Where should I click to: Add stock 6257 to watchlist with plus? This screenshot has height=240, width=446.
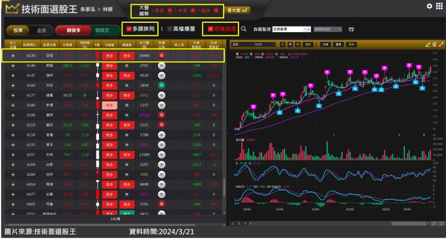(x=13, y=155)
